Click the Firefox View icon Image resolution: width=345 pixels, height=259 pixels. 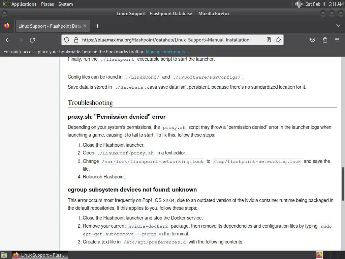coord(7,26)
